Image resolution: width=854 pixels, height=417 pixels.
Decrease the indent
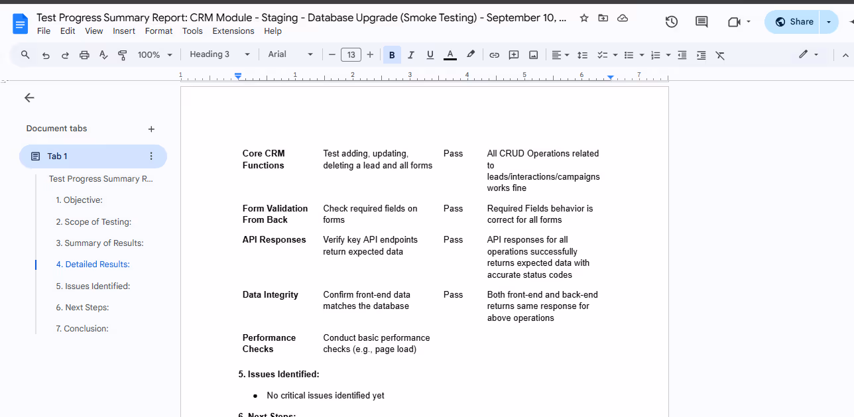click(682, 55)
